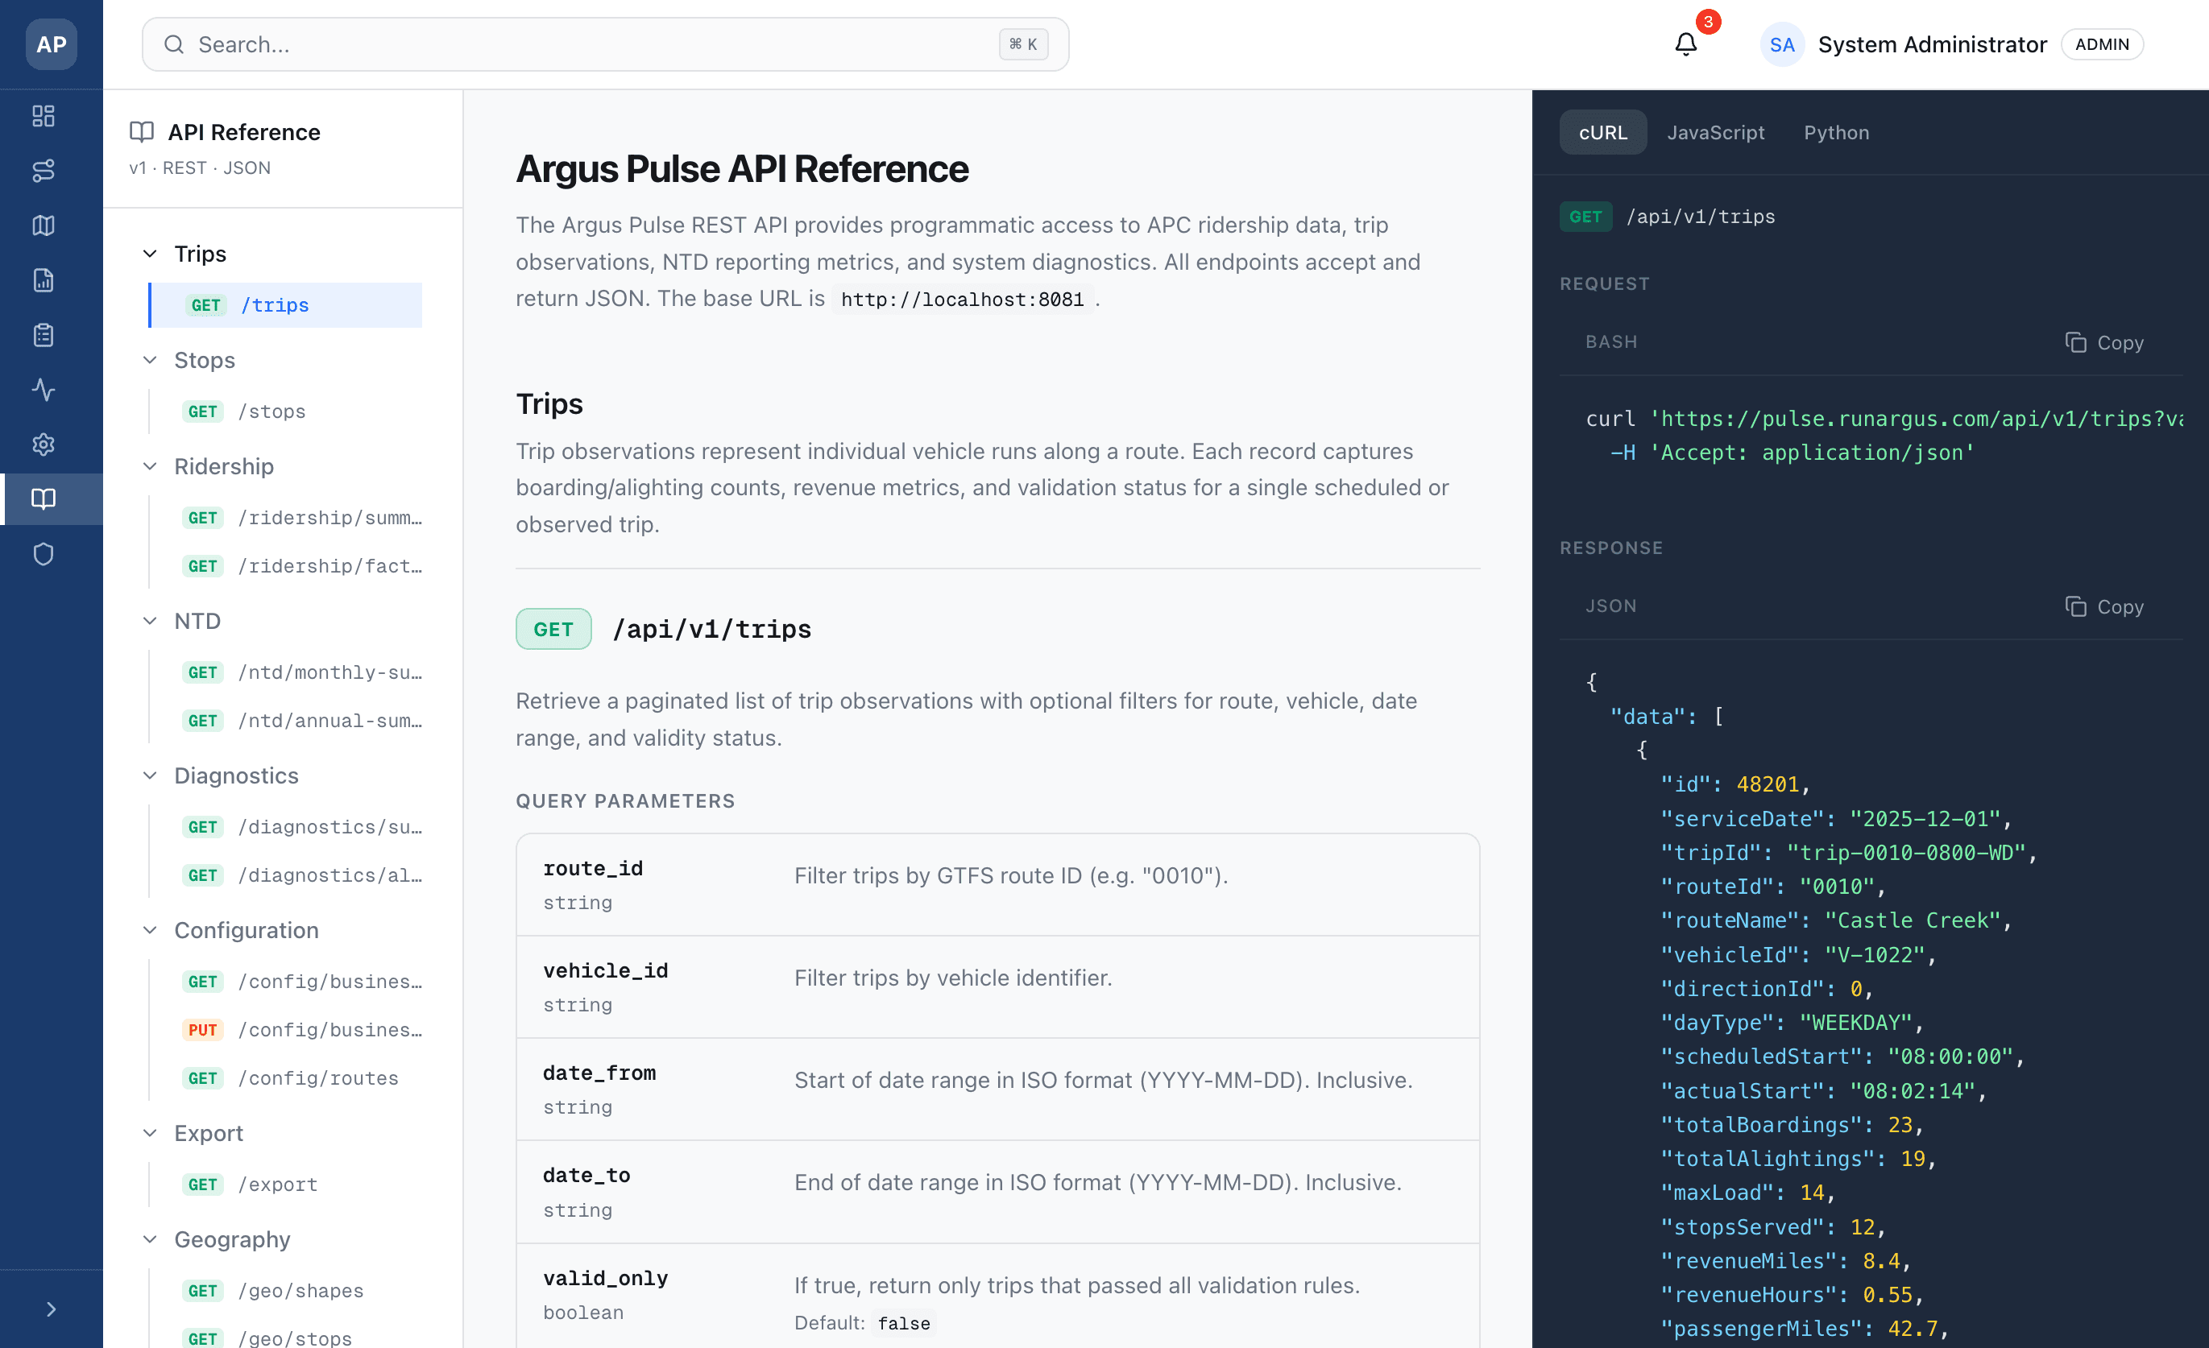Focus the Search input field
The height and width of the screenshot is (1348, 2209).
tap(605, 45)
